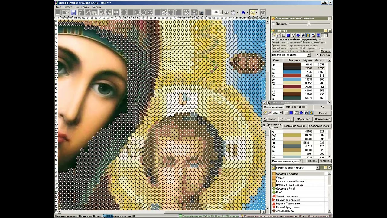Click OK in embroidery dialog
The height and width of the screenshot is (218, 387).
tap(322, 107)
